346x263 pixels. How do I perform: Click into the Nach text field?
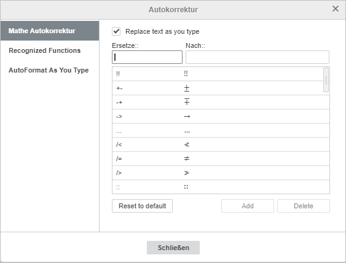[258, 57]
